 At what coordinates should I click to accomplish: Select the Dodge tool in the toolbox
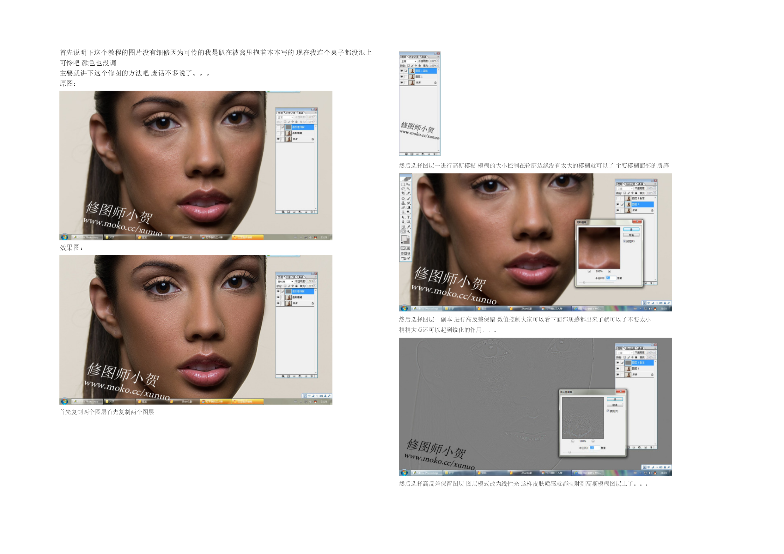408,212
